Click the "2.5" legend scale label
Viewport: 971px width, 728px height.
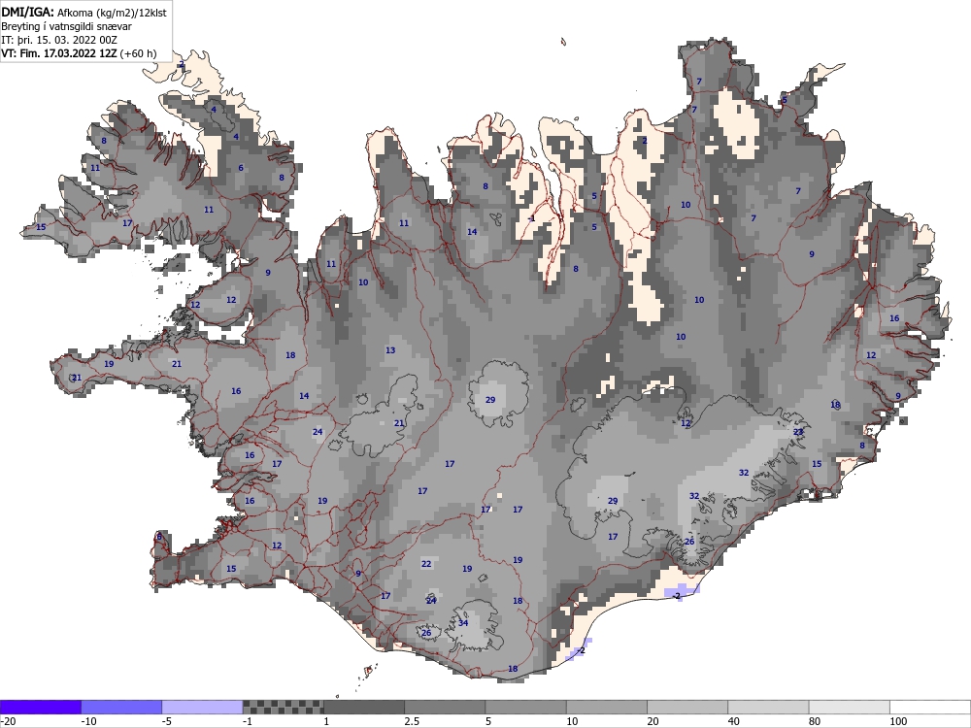(x=412, y=721)
